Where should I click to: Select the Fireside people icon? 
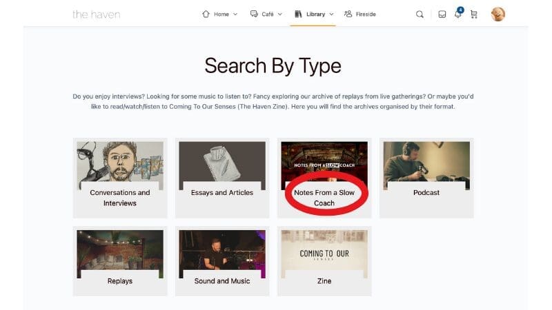pos(348,14)
